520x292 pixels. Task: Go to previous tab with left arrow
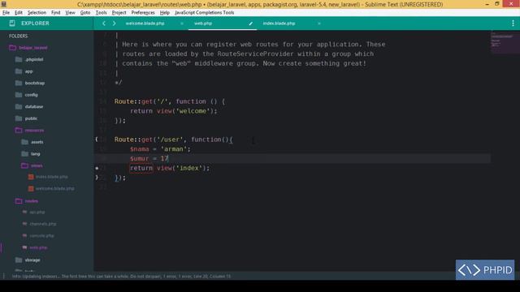point(104,24)
